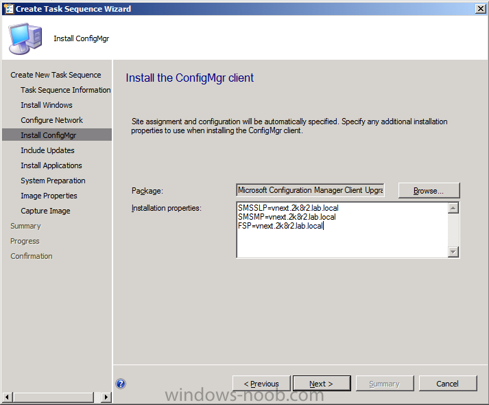The width and height of the screenshot is (489, 405).
Task: Select System Preparation step
Action: point(53,181)
